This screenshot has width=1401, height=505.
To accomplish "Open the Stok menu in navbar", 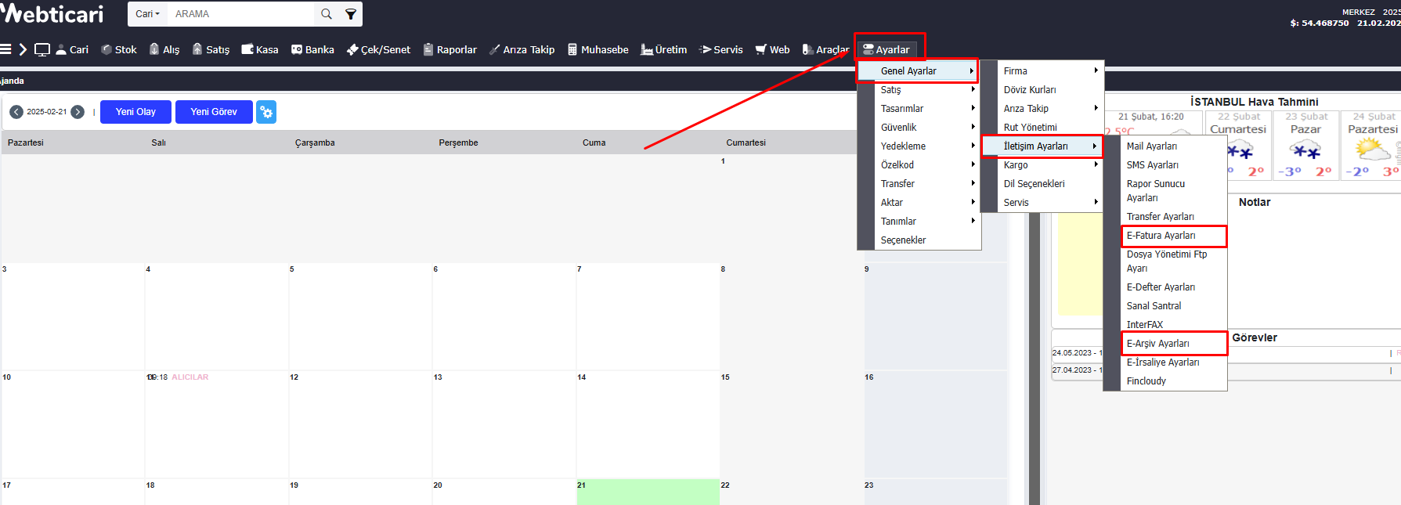I will point(119,49).
